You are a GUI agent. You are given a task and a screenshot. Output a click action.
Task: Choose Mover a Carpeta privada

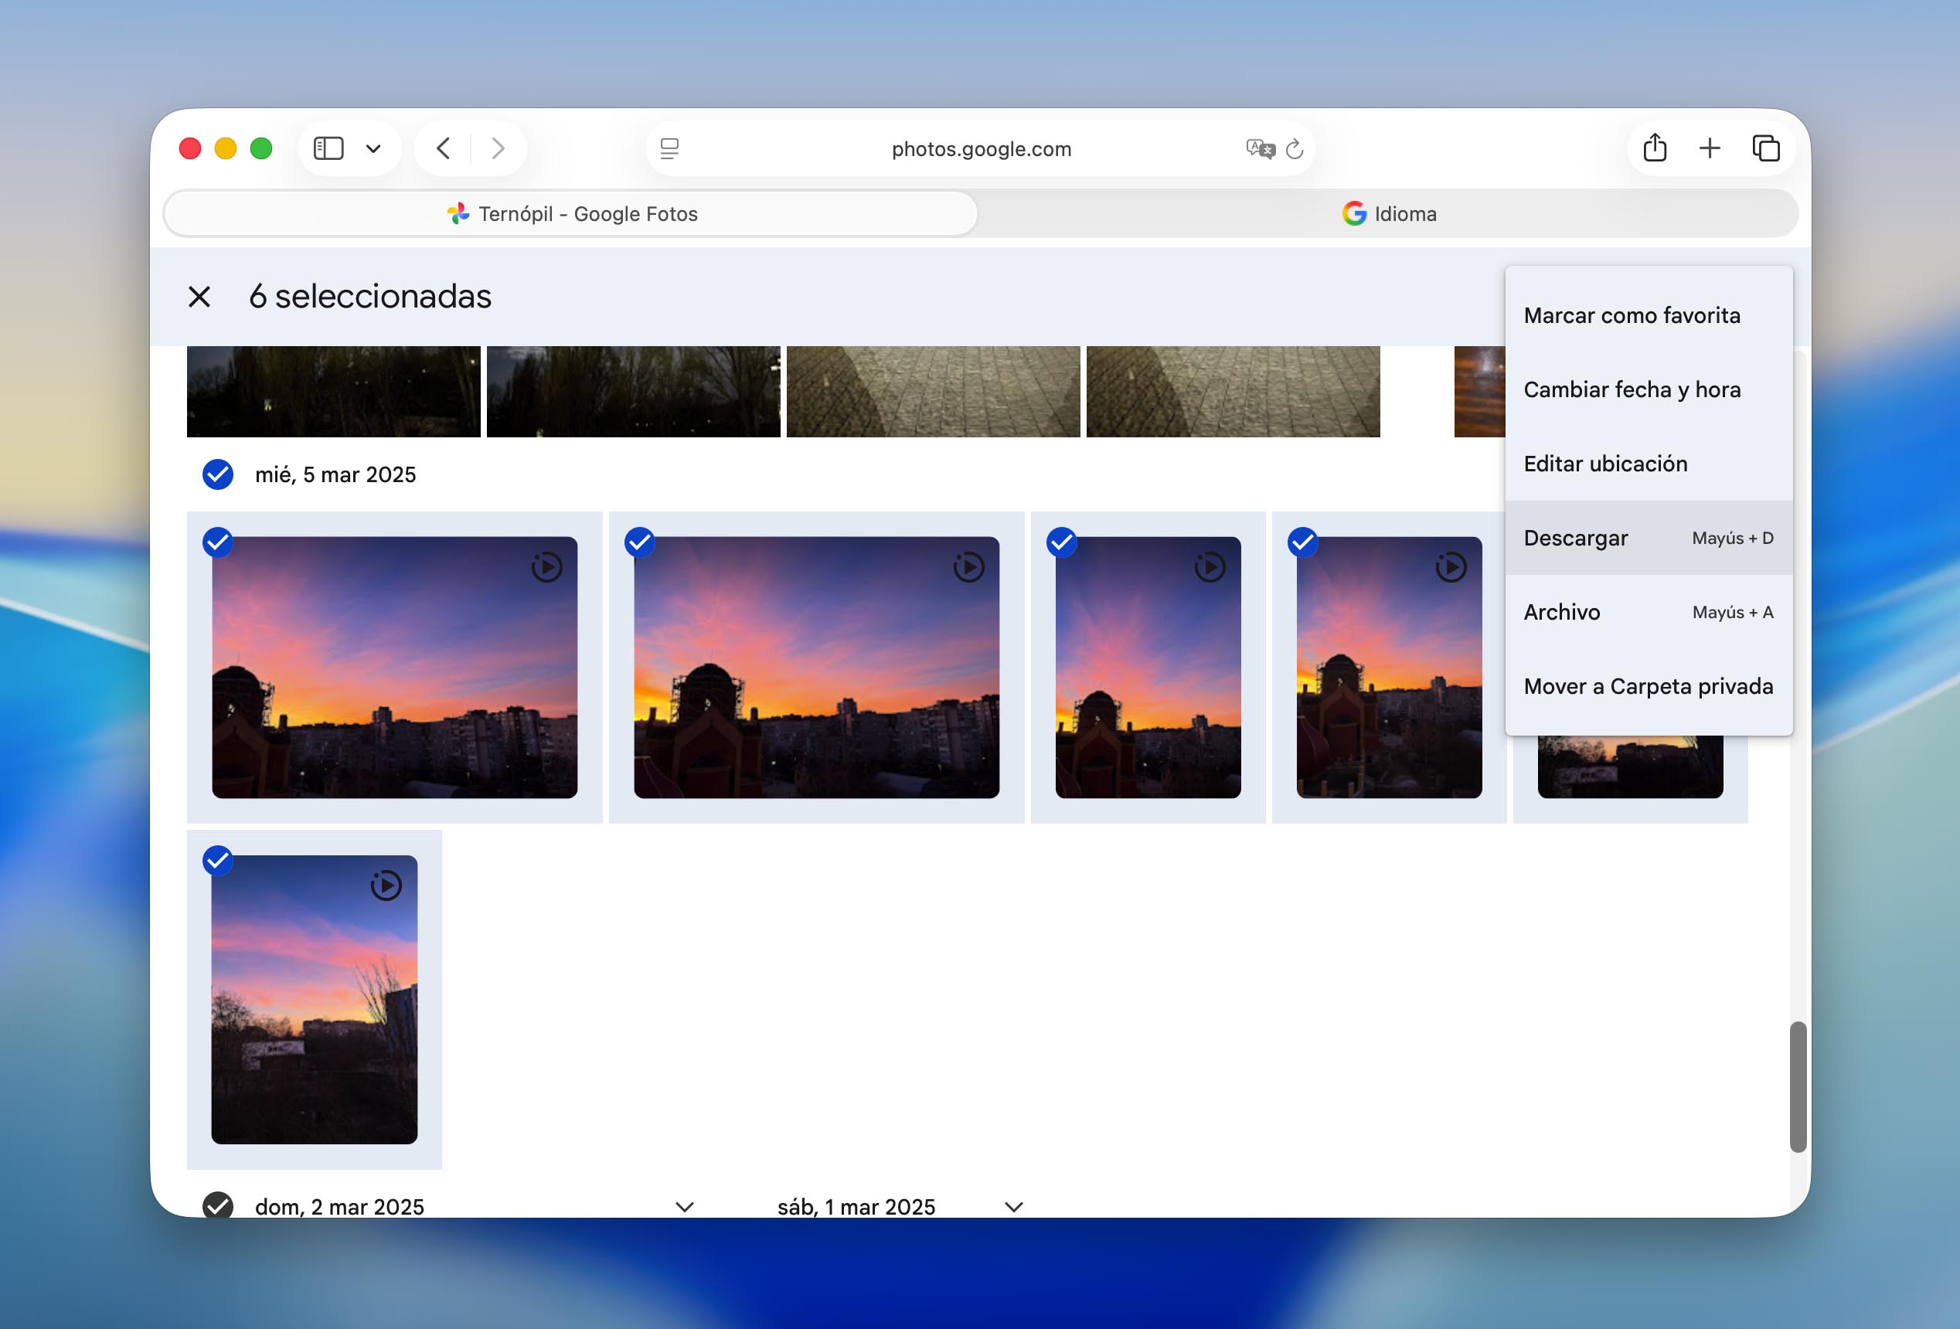[1649, 686]
